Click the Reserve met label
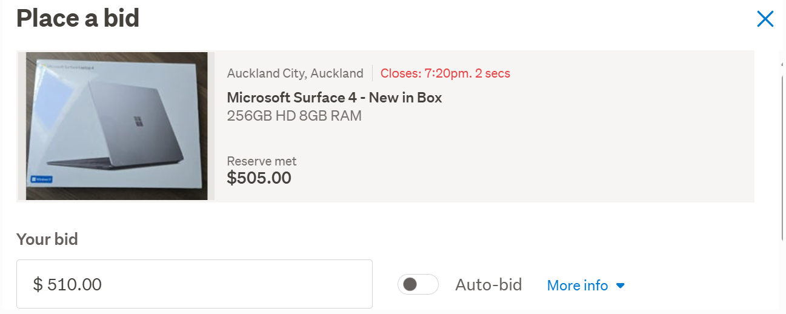Screen dimensions: 786x314 tap(261, 161)
